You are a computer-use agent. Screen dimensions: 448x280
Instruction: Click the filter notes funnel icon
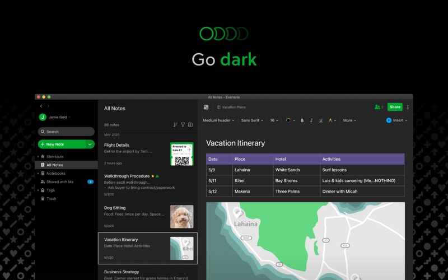[183, 124]
